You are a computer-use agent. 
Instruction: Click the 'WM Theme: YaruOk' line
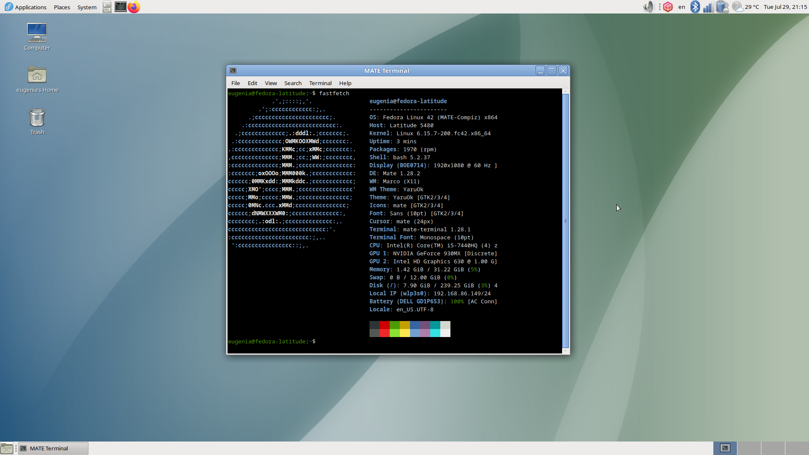point(396,189)
